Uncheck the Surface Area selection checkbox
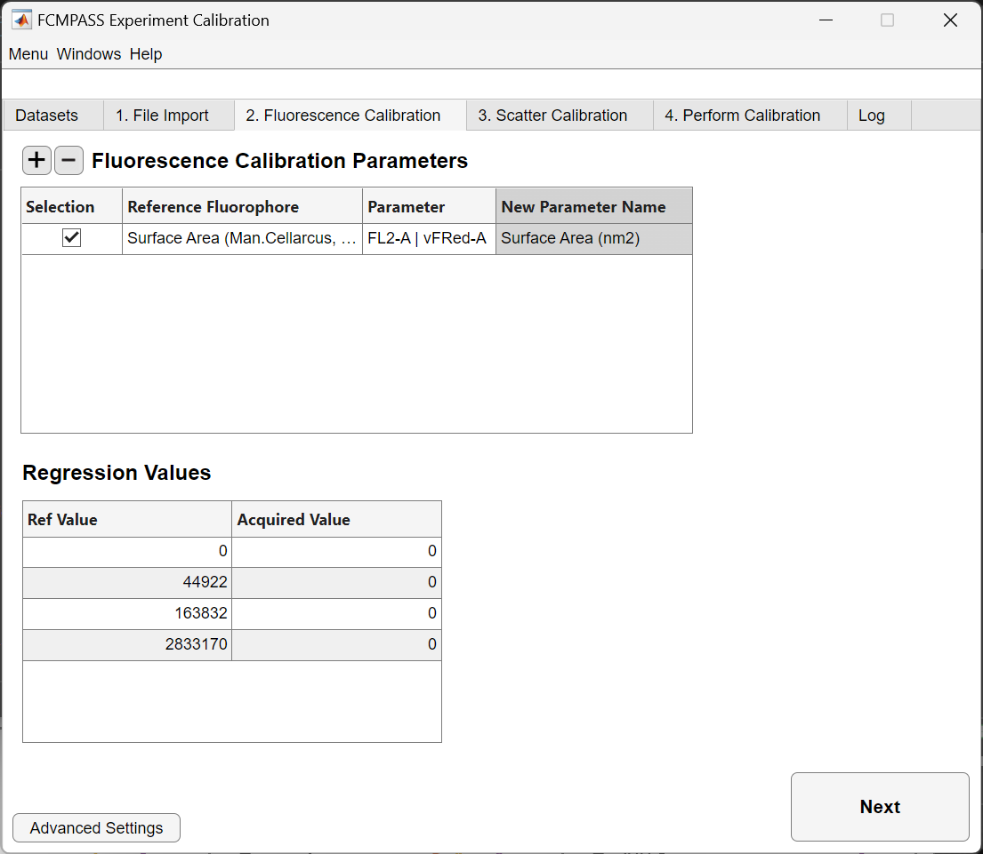 (71, 238)
